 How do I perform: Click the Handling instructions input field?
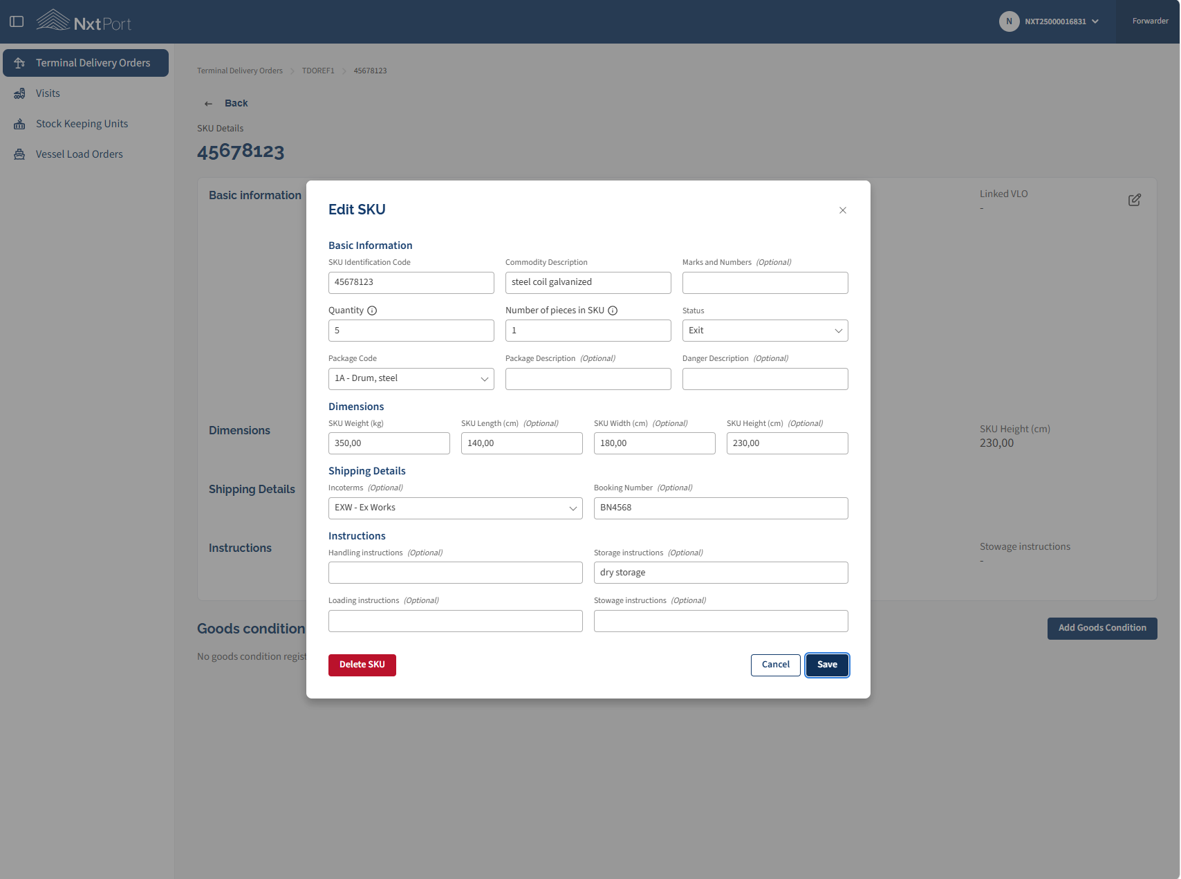coord(456,573)
